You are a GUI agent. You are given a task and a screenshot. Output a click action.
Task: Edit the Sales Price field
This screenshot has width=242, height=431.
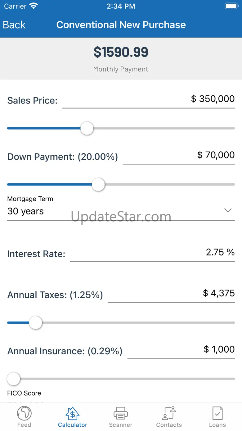coord(149,99)
